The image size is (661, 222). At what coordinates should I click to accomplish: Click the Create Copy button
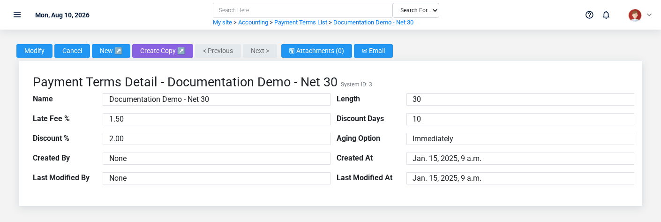click(163, 51)
